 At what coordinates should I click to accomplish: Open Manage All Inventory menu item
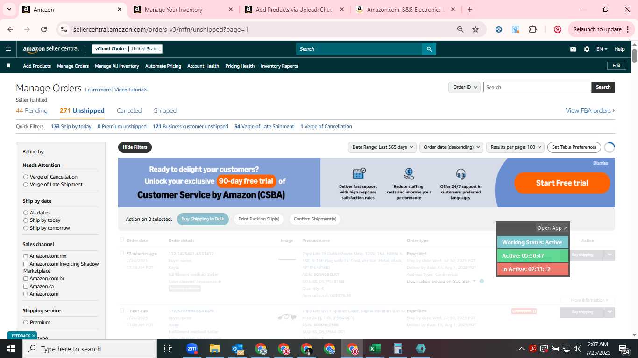pyautogui.click(x=117, y=66)
